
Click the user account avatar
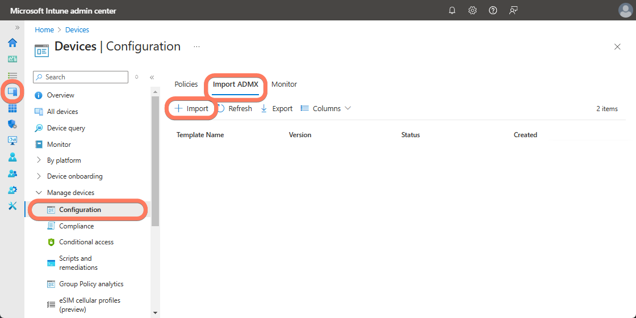pos(625,10)
